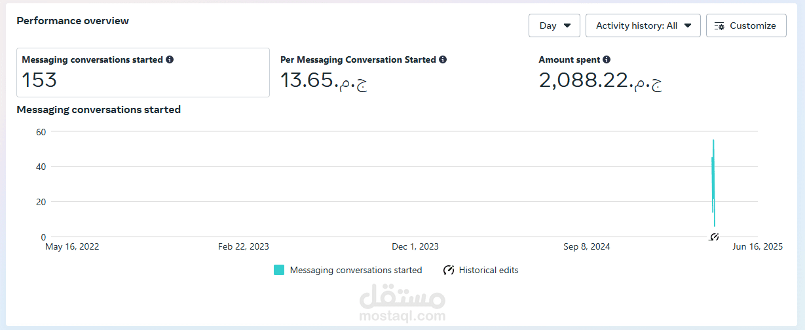The width and height of the screenshot is (805, 330).
Task: Click info icon beside Messaging conversations started metric
Action: tap(170, 59)
